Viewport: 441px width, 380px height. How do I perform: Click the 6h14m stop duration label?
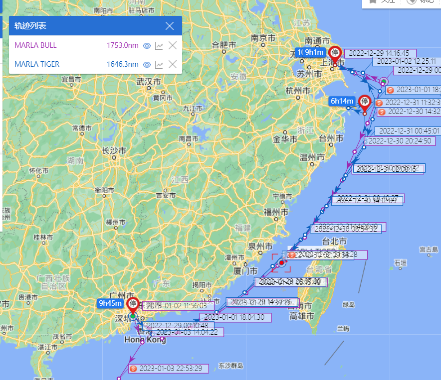pos(342,101)
